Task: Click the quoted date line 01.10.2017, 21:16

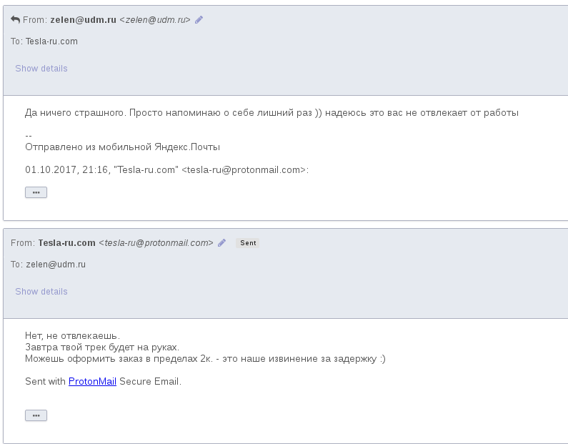Action: tap(166, 169)
